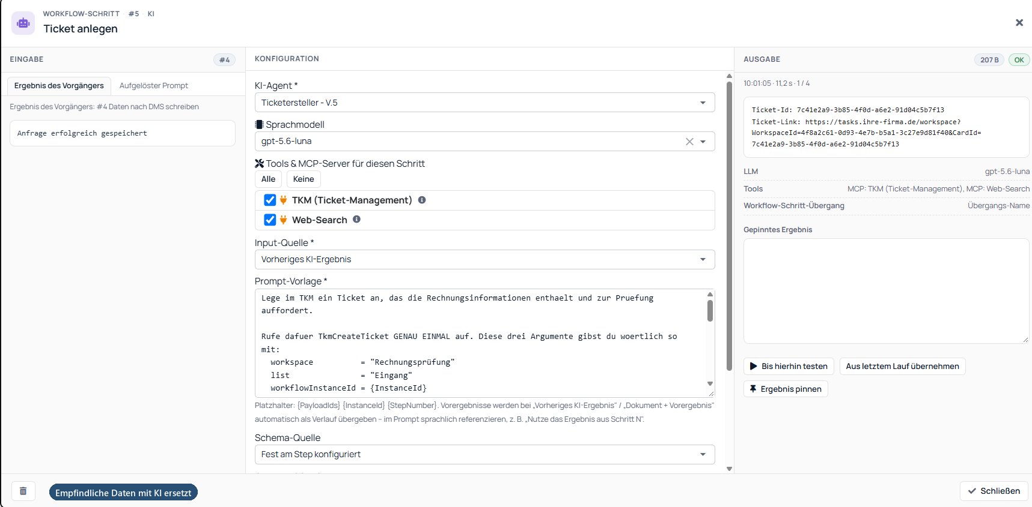
Task: Select all tools with the Alle button
Action: point(268,179)
